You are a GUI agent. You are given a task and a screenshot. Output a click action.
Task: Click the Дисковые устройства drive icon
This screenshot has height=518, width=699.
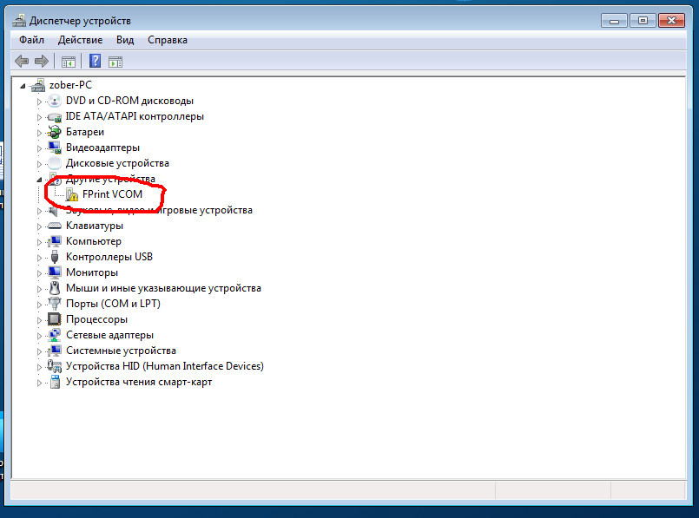coord(55,163)
